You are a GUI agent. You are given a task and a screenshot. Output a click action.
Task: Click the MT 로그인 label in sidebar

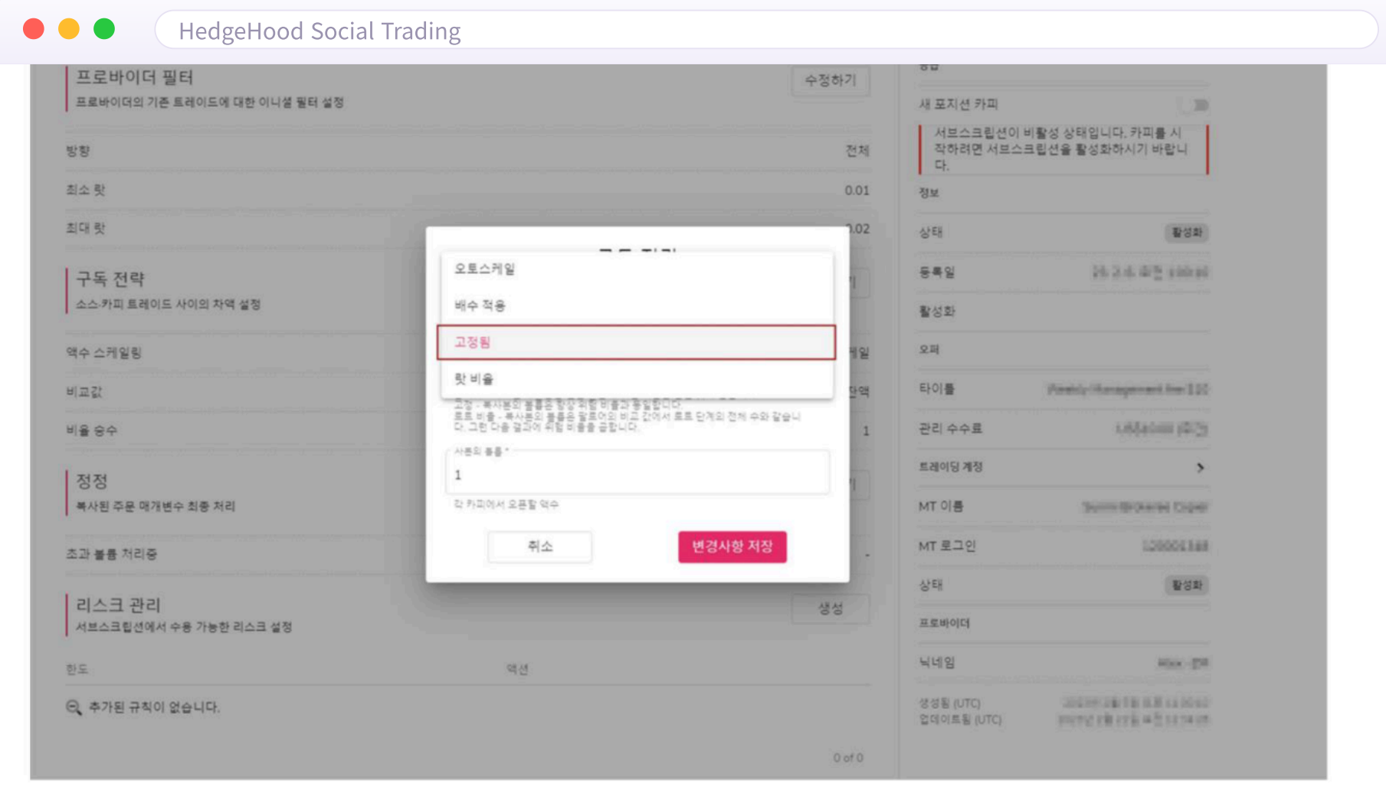pos(947,546)
